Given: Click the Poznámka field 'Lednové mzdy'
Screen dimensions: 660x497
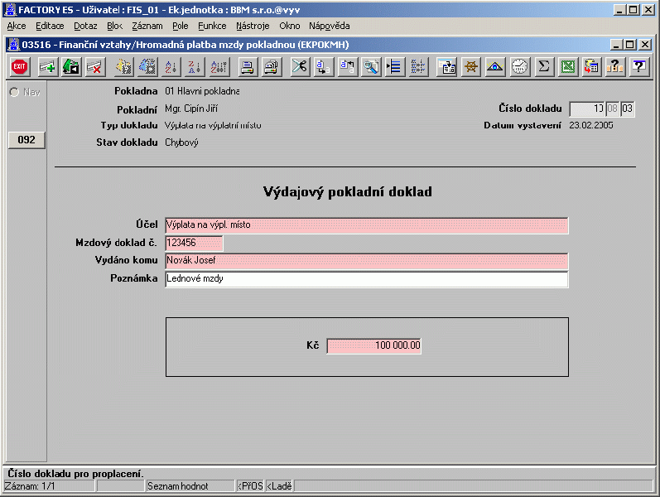Looking at the screenshot, I should point(367,279).
